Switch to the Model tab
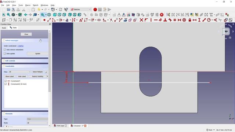235x132 pixels. (x=4, y=28)
